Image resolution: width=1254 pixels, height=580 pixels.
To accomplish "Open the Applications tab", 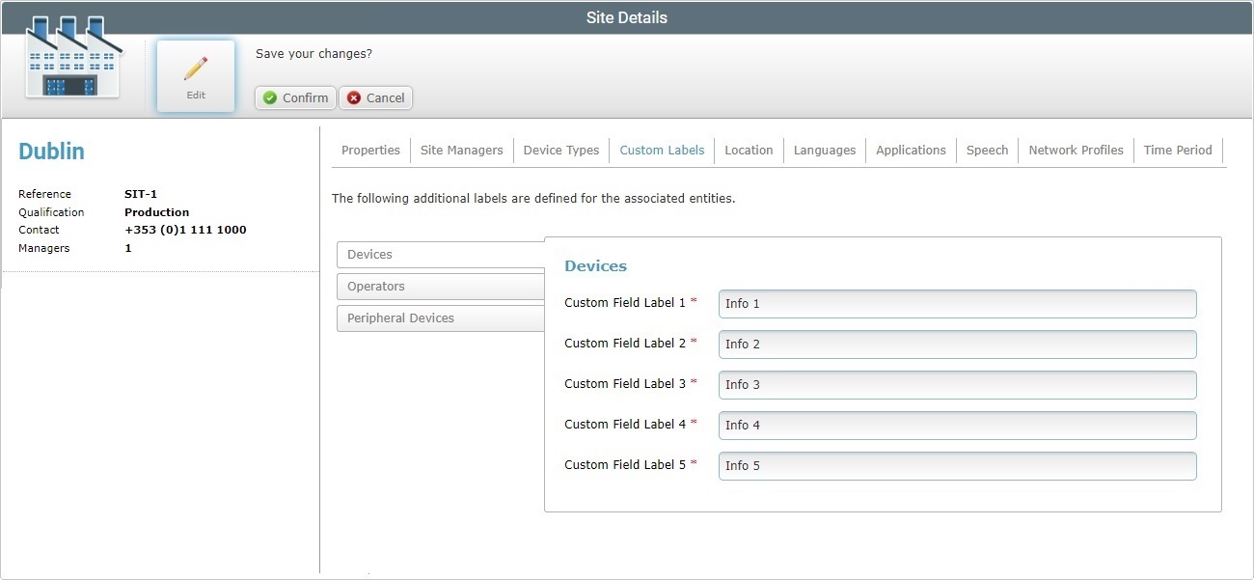I will [911, 151].
